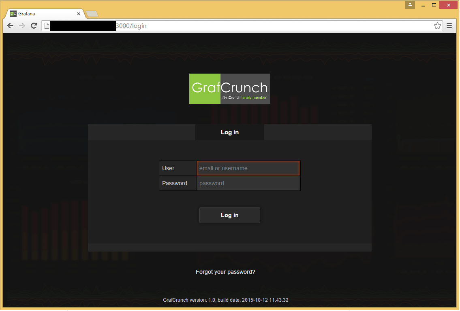Click the Log in button
The width and height of the screenshot is (460, 311).
(230, 215)
